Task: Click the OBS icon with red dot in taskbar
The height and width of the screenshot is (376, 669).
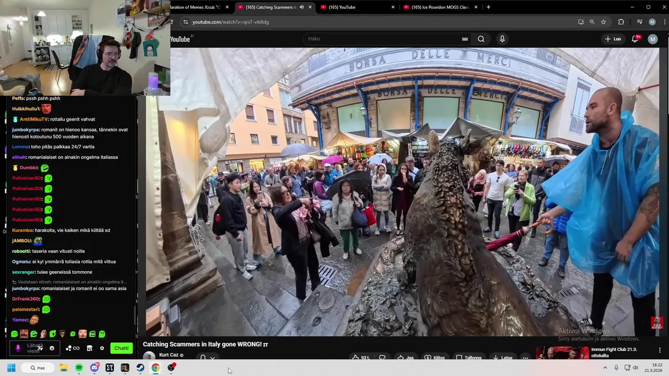Action: tap(171, 368)
